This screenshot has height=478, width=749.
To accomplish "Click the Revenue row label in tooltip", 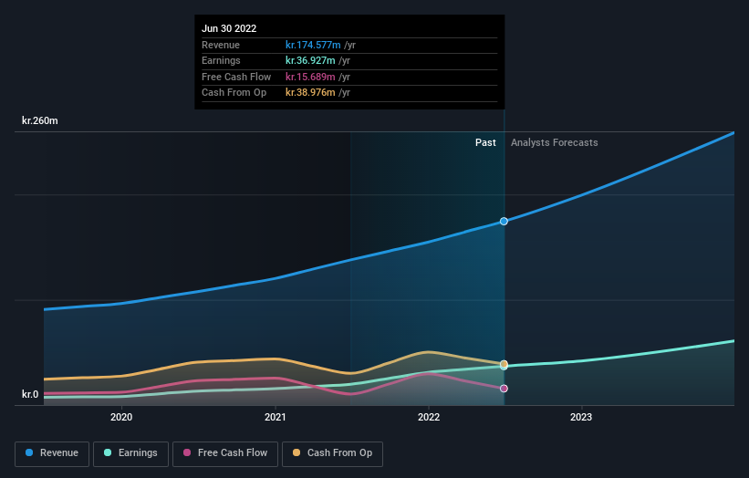I will 221,45.
